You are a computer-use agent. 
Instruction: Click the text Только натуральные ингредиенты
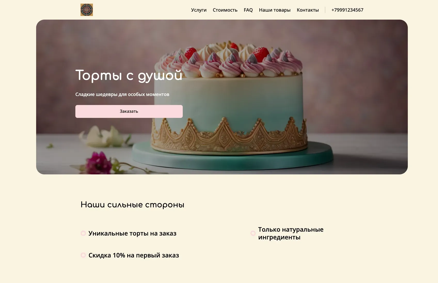291,233
